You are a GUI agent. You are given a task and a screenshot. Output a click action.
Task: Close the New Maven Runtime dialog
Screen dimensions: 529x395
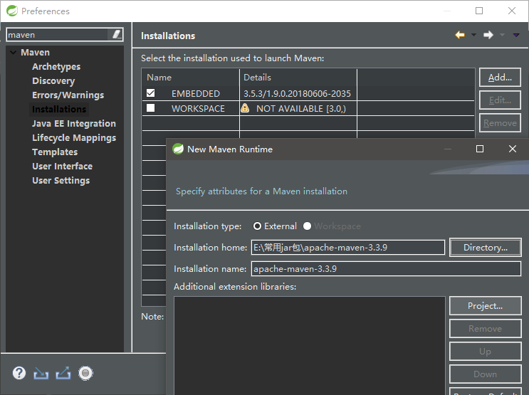512,149
